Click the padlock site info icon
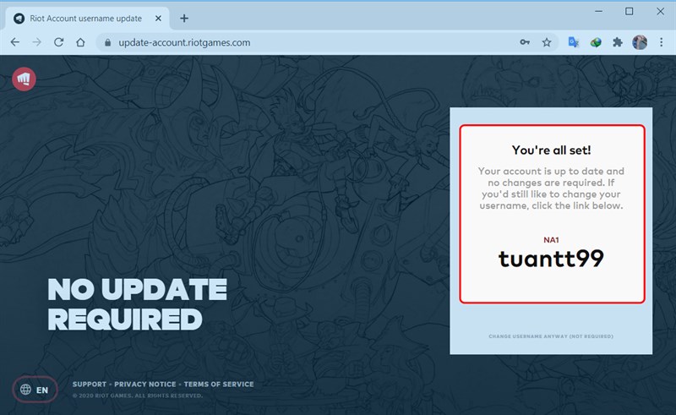Viewport: 676px width, 415px height. 108,42
